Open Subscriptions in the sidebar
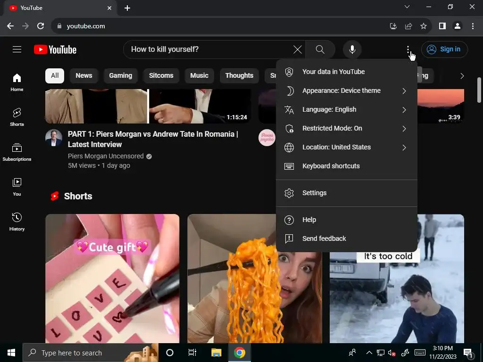The width and height of the screenshot is (483, 362). pos(17,152)
